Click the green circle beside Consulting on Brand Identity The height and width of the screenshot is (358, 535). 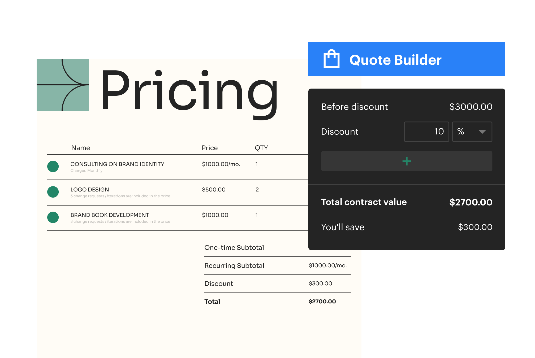(53, 167)
